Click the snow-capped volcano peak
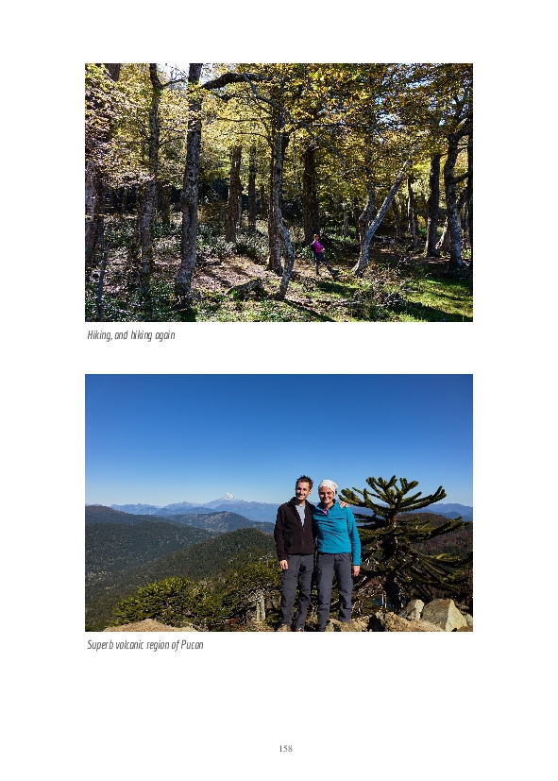The image size is (558, 781). [x=228, y=497]
